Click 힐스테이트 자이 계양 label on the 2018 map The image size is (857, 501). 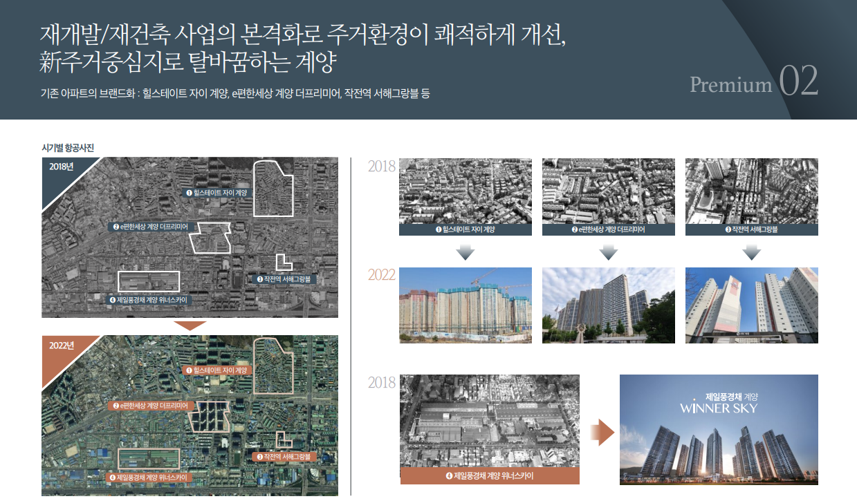coord(216,192)
